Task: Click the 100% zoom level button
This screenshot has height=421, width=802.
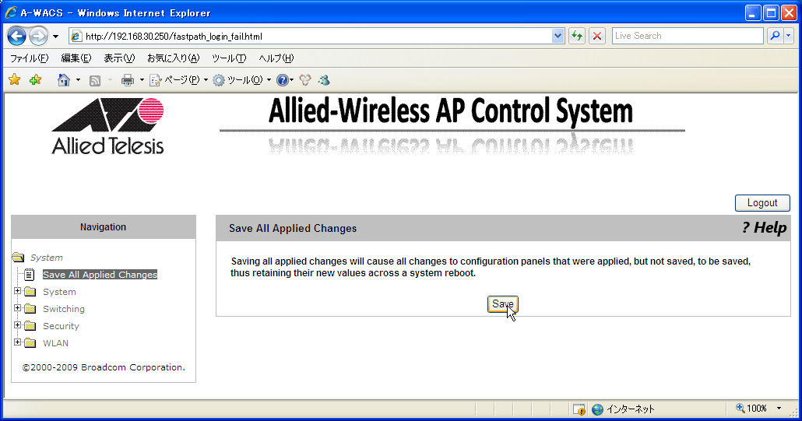Action: point(751,409)
